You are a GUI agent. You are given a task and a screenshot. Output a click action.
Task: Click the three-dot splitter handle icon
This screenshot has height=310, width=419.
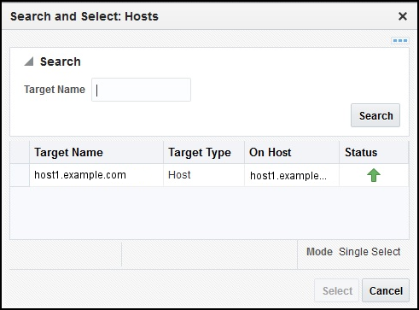tap(400, 41)
